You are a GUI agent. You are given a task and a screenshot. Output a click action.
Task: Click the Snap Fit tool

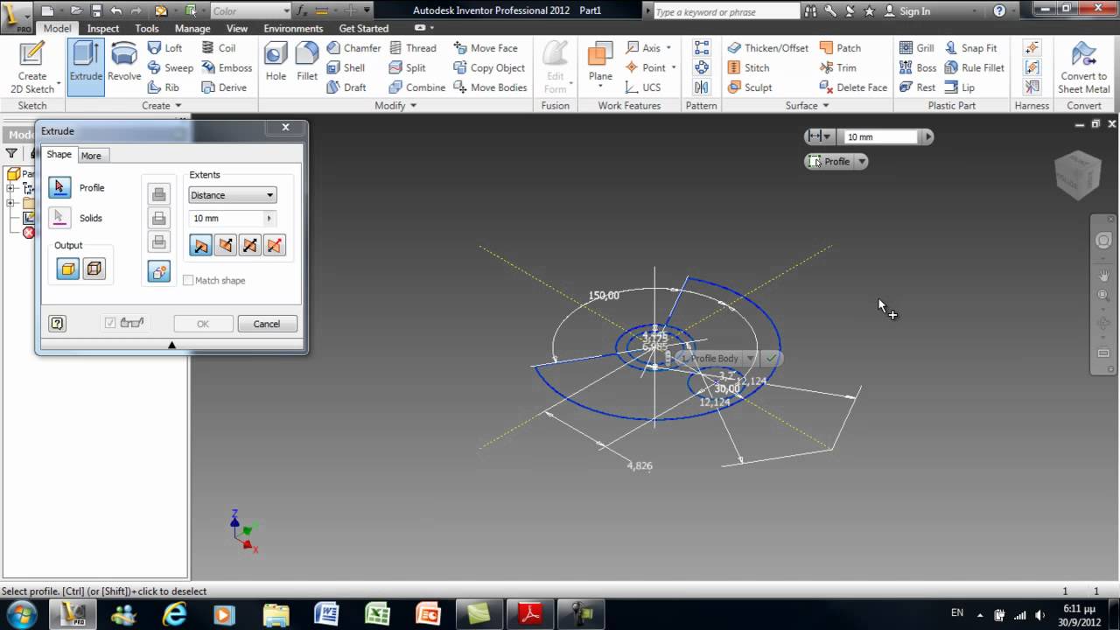(970, 48)
